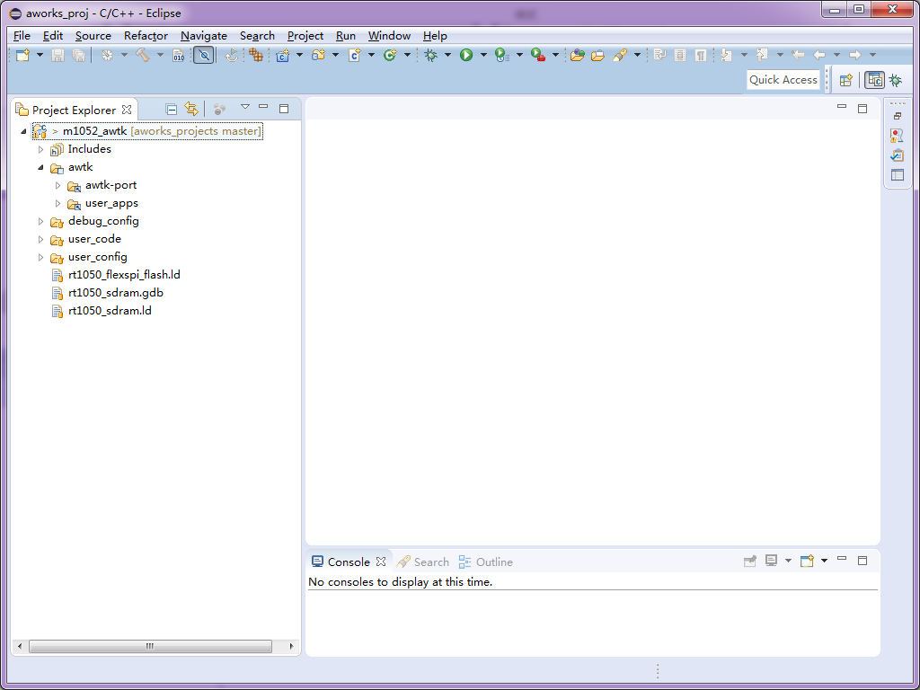This screenshot has height=690, width=920.
Task: Select the rt1050_sdram.ld file
Action: tap(110, 311)
